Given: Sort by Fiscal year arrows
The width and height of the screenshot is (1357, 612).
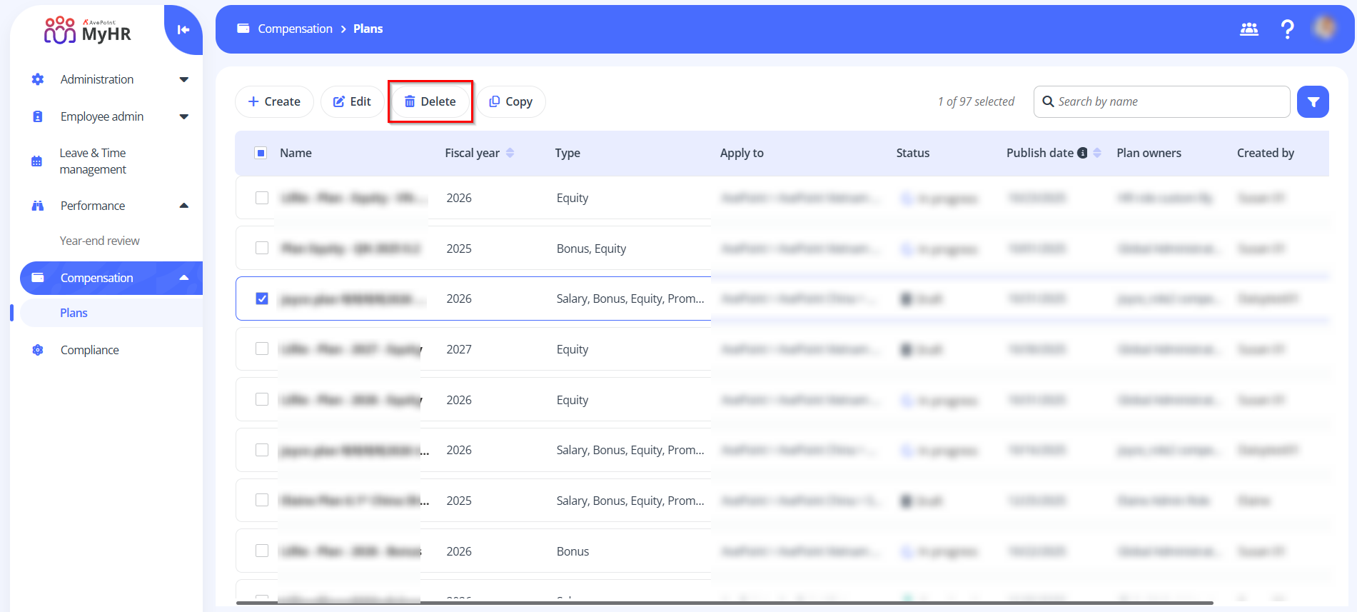Looking at the screenshot, I should click(x=510, y=153).
